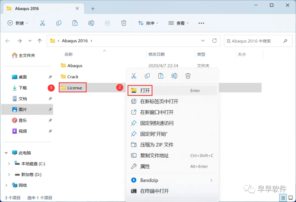
Task: Sort by the 大小 column header
Action: 242,54
